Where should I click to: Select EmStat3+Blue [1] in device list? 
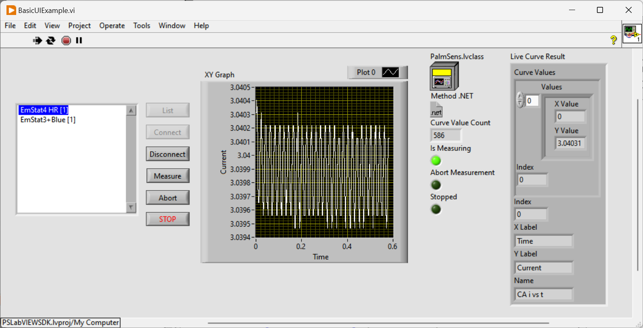48,120
